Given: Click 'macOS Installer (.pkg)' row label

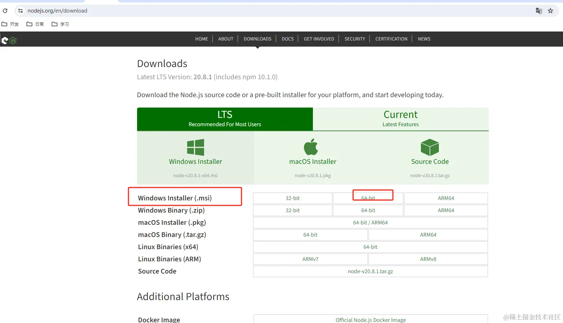Looking at the screenshot, I should tap(172, 222).
